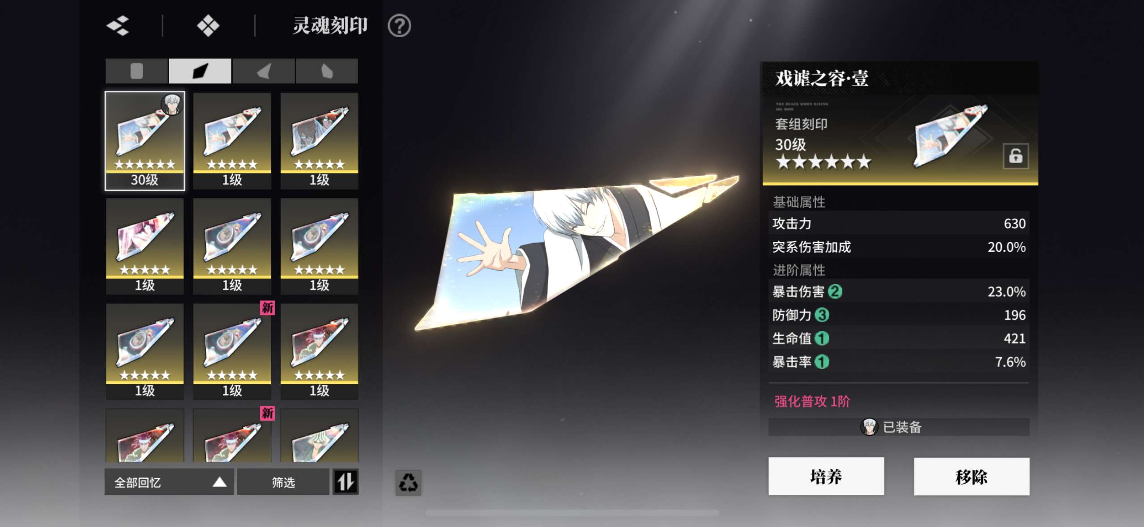Image resolution: width=1144 pixels, height=527 pixels.
Task: Open the 灵魂刻印 help question mark
Action: click(399, 25)
